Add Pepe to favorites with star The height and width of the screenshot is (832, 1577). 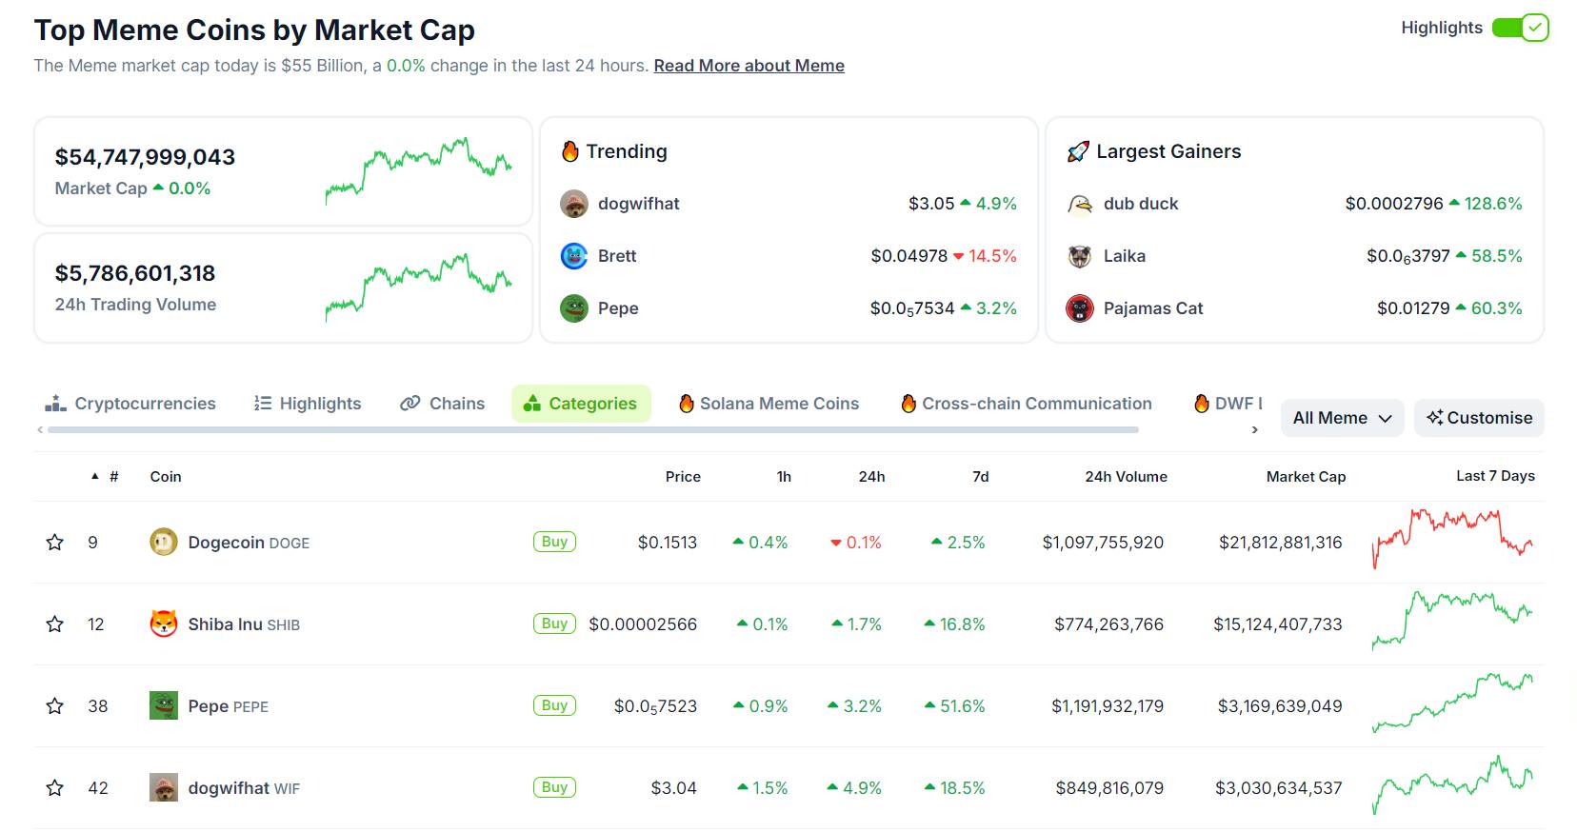(55, 706)
